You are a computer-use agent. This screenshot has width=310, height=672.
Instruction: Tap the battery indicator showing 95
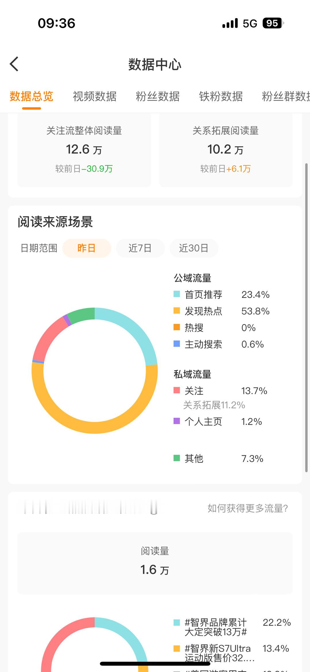273,23
